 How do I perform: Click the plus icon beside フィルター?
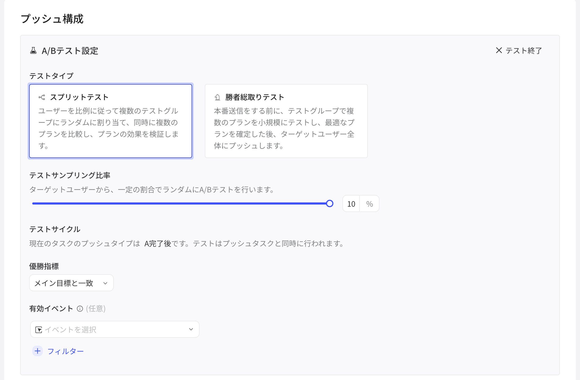38,351
